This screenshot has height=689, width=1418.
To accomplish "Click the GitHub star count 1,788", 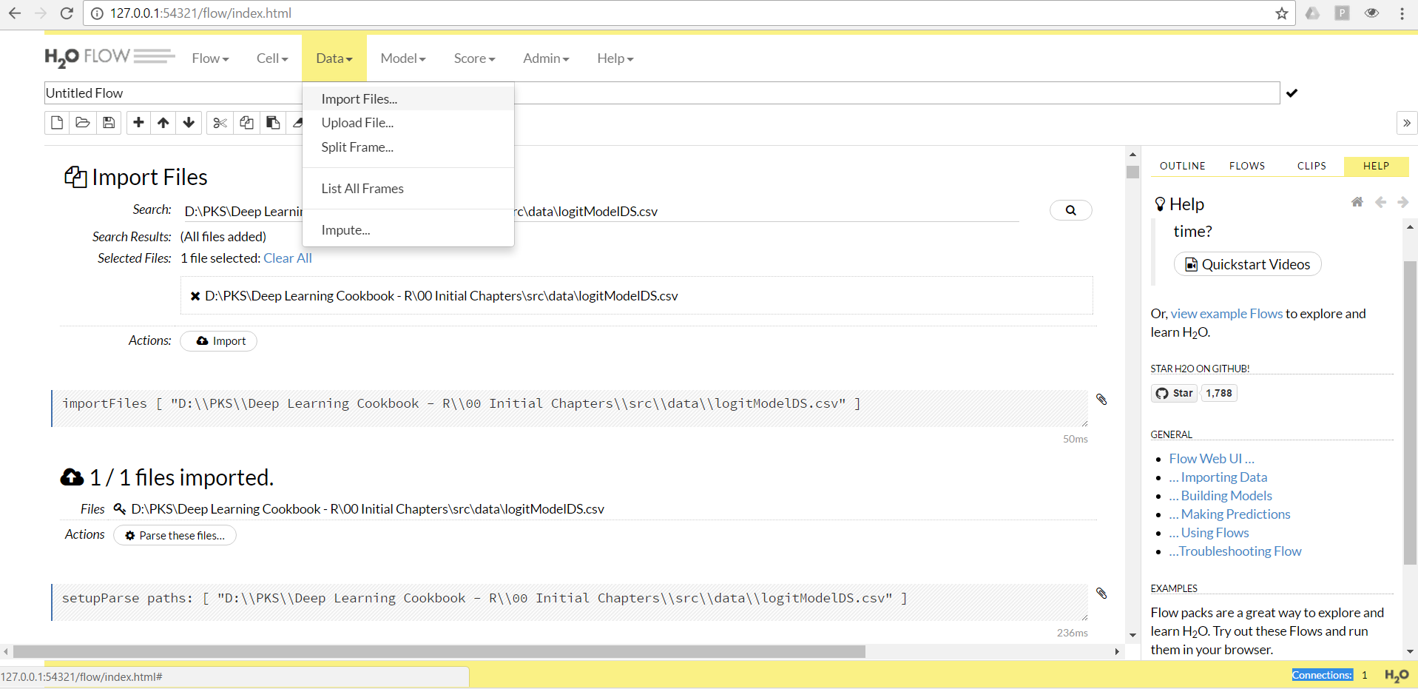I will click(1219, 394).
